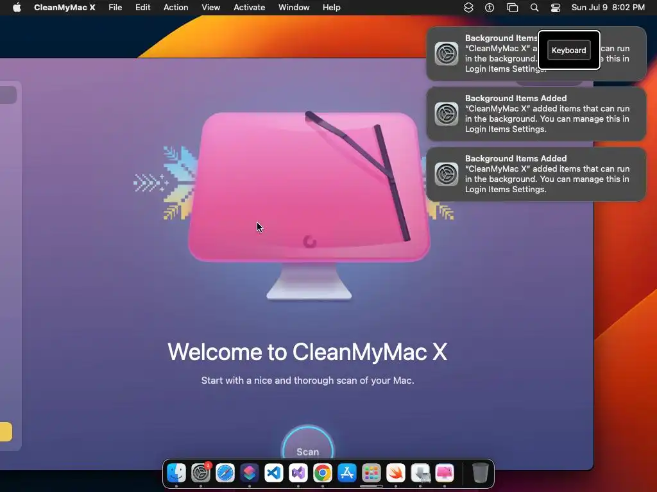Viewport: 657px width, 492px height.
Task: Open System Settings from the Dock
Action: (201, 473)
